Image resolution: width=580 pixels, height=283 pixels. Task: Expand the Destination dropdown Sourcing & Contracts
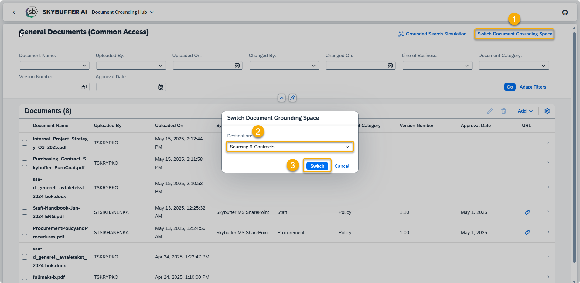coord(290,147)
